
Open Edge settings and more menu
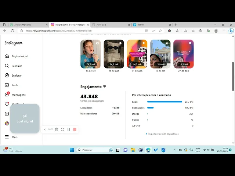(x=224, y=31)
